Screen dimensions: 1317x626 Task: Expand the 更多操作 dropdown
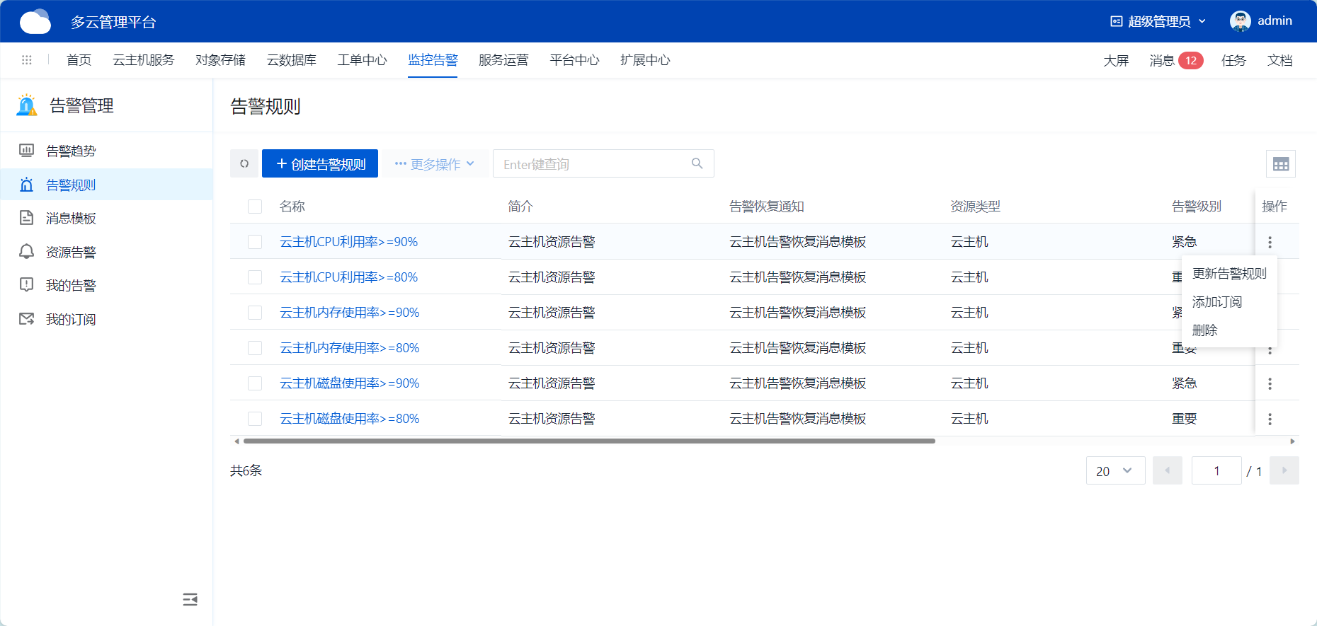(x=435, y=164)
